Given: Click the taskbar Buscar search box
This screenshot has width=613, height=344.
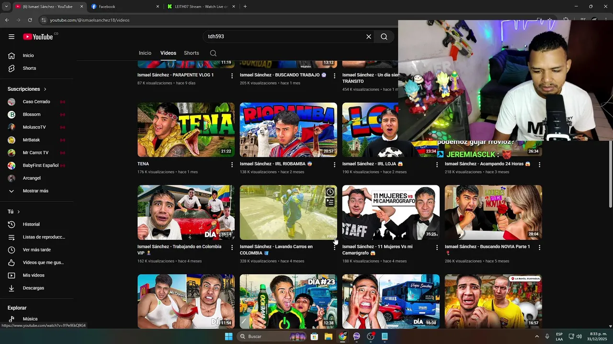Looking at the screenshot, I should (x=272, y=336).
